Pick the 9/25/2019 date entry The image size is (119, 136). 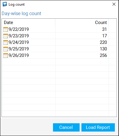point(19,49)
